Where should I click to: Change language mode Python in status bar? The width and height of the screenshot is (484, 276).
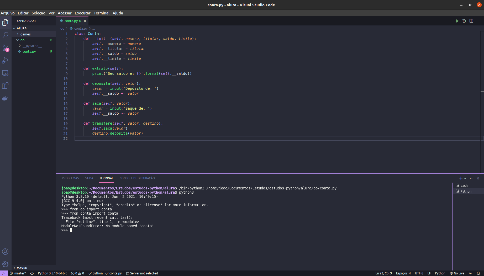click(x=440, y=273)
